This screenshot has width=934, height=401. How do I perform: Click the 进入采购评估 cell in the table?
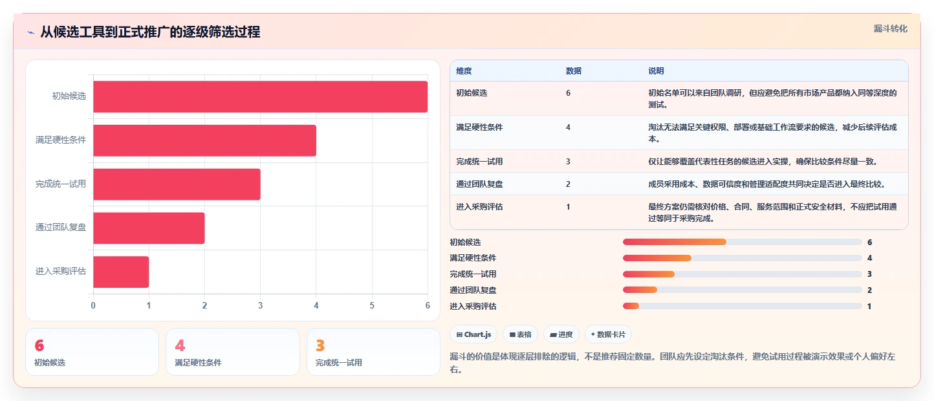[x=479, y=206]
